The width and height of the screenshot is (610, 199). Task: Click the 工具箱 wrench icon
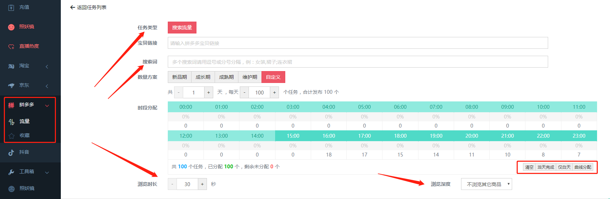[x=11, y=172]
